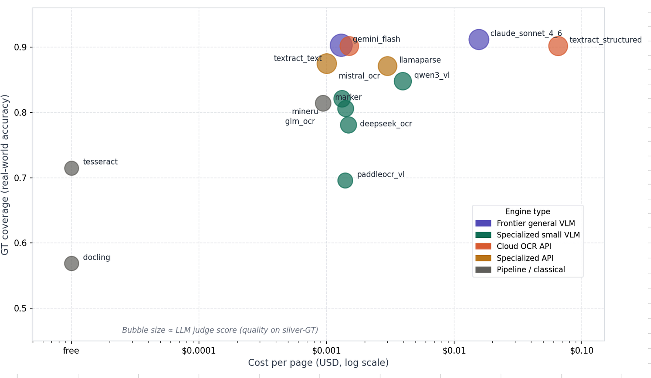The image size is (651, 378).
Task: Select the "$0.01" x-axis tick label
Action: [454, 350]
